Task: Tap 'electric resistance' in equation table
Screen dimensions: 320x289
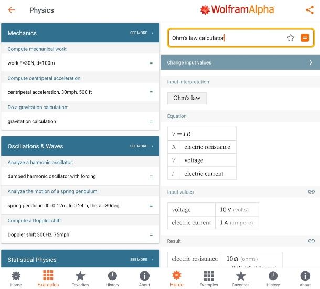Action: (x=207, y=147)
